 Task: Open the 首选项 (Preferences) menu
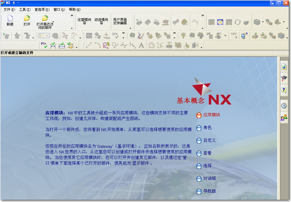pos(42,10)
